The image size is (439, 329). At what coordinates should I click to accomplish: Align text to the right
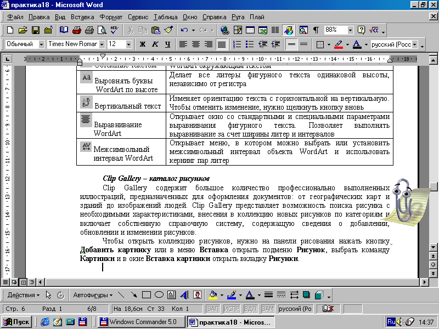pyautogui.click(x=209, y=44)
